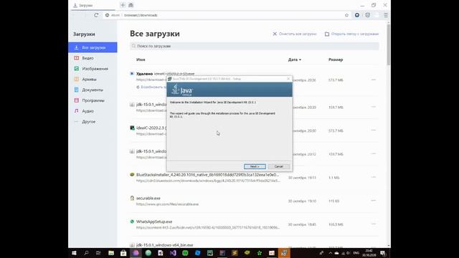
Task: Click the Аудио music note icon
Action: pos(77,111)
